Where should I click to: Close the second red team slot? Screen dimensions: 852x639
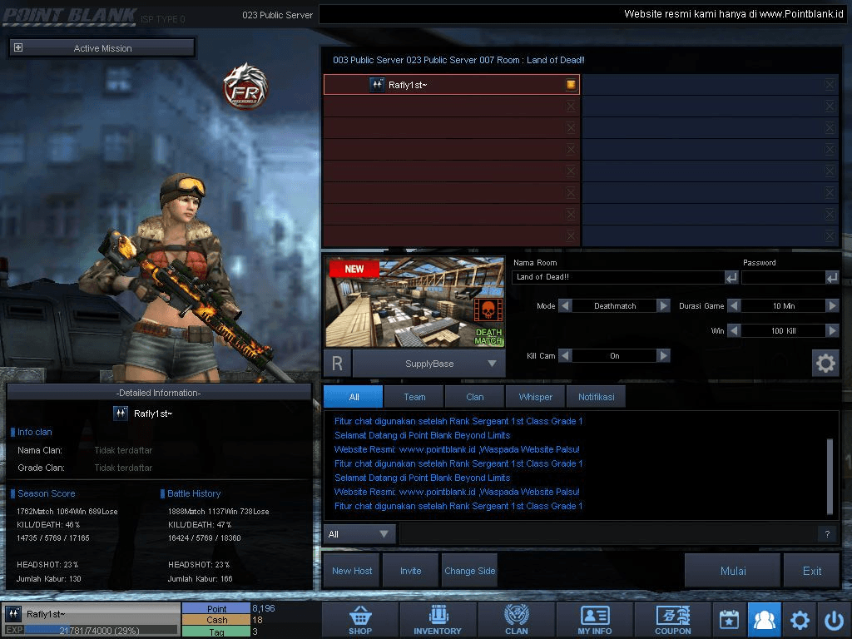pos(571,106)
